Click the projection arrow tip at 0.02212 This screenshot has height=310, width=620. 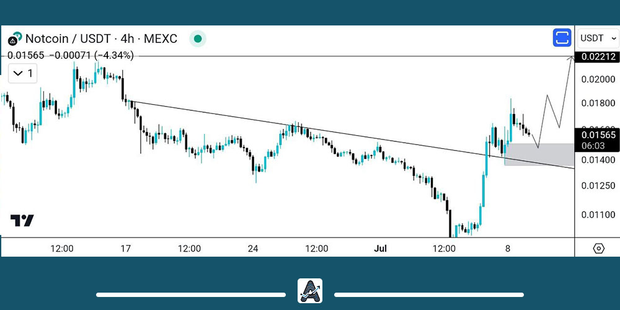[x=571, y=58]
